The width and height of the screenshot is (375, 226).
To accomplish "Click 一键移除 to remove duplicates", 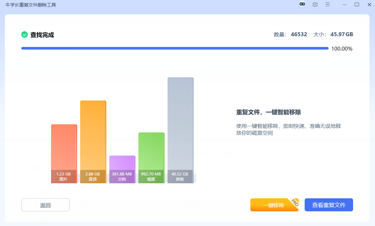I will tap(273, 205).
